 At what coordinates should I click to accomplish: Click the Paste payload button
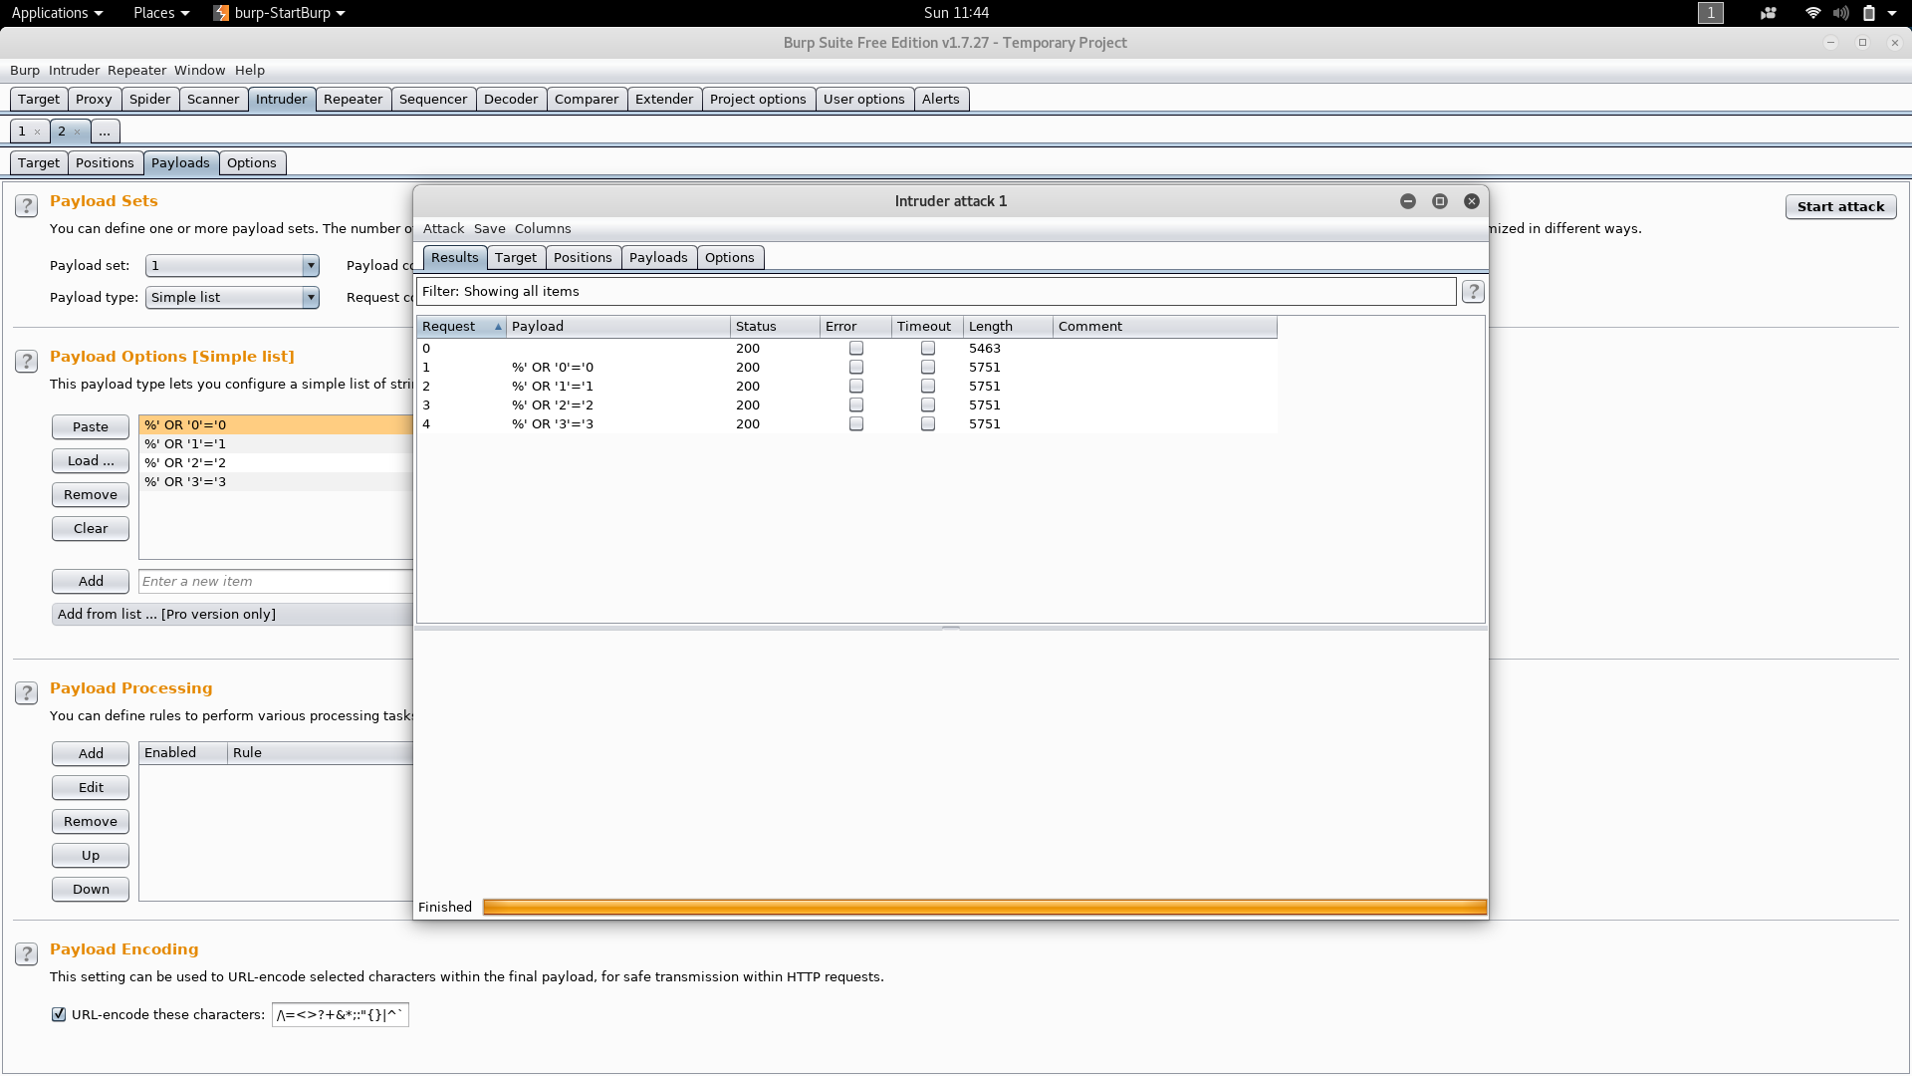pos(91,427)
